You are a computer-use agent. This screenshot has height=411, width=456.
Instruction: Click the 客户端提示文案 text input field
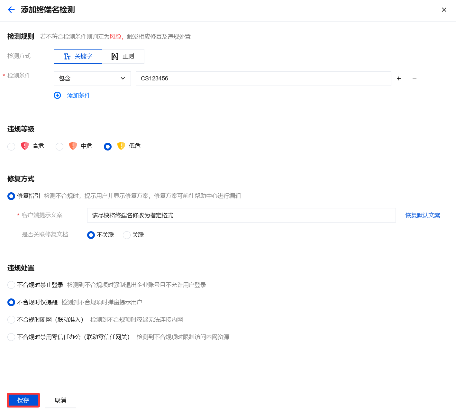click(241, 215)
